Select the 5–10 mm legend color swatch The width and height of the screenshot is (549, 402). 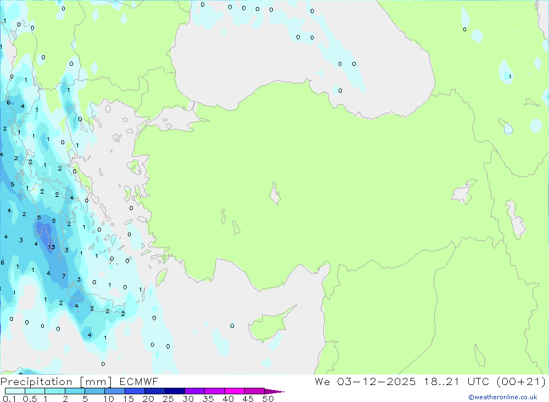click(x=94, y=391)
